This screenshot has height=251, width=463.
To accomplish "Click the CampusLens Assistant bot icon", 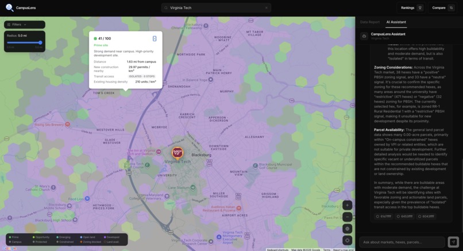I will [364, 36].
